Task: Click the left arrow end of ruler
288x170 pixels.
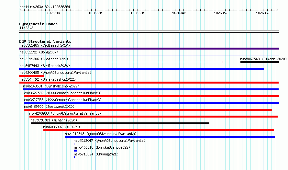Action: (x=20, y=10)
